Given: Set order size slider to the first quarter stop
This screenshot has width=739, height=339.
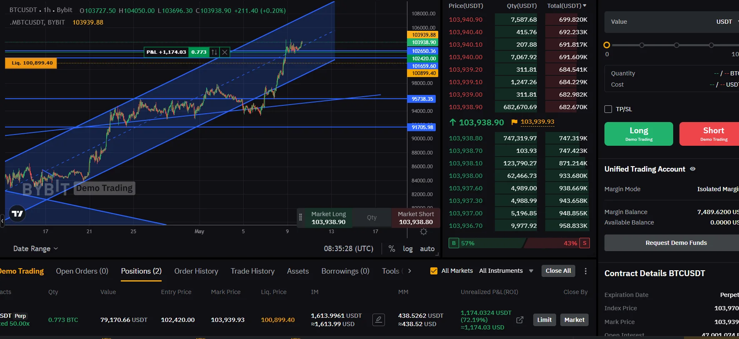Looking at the screenshot, I should (642, 45).
